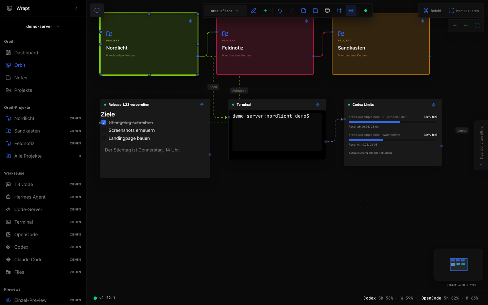Click the green plus add icon in toolbar
This screenshot has height=305, width=488.
265,11
